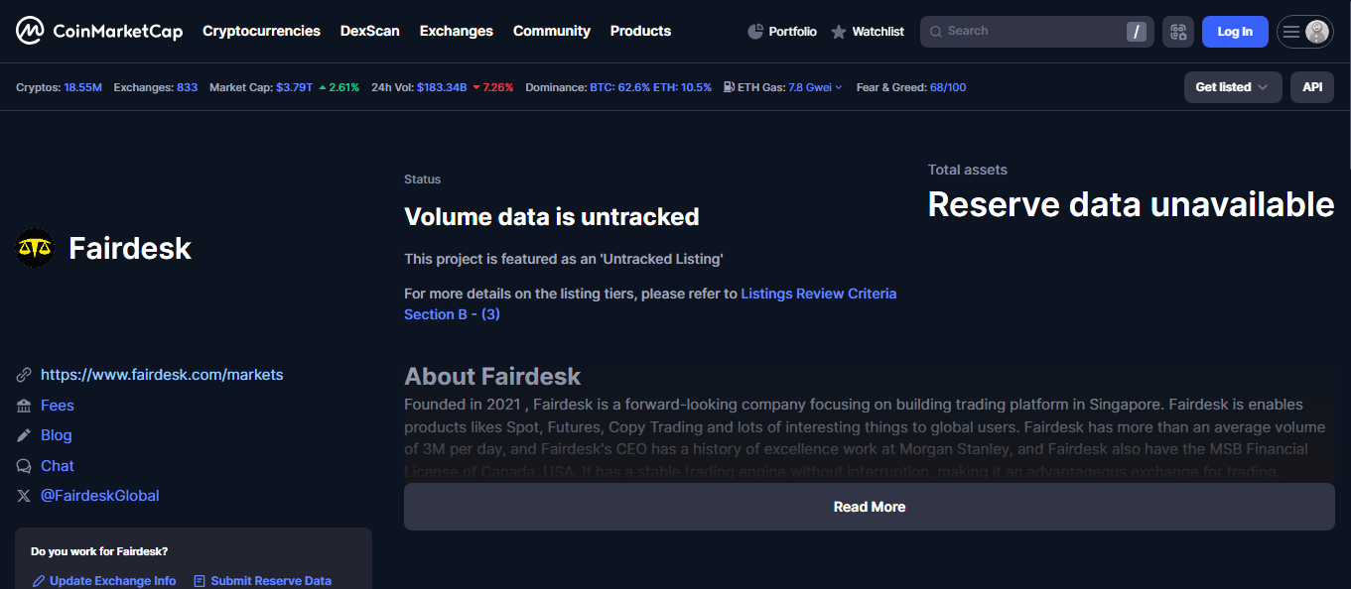1351x589 pixels.
Task: Click the X Twitter icon for FairdeskGlobal
Action: 24,496
